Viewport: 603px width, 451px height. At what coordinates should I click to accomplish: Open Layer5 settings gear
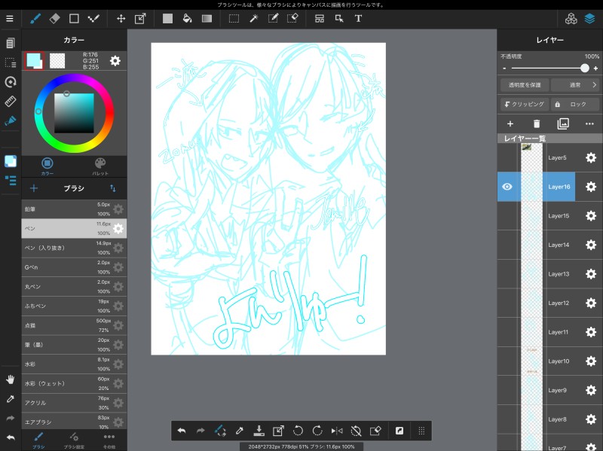(591, 157)
